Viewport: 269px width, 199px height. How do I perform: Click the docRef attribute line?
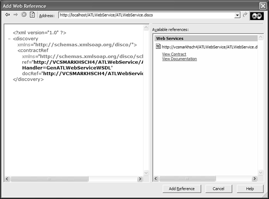(x=82, y=73)
